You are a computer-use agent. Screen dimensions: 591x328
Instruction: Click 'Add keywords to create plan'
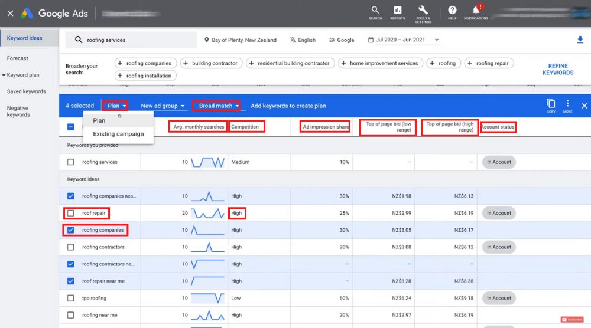(x=288, y=106)
